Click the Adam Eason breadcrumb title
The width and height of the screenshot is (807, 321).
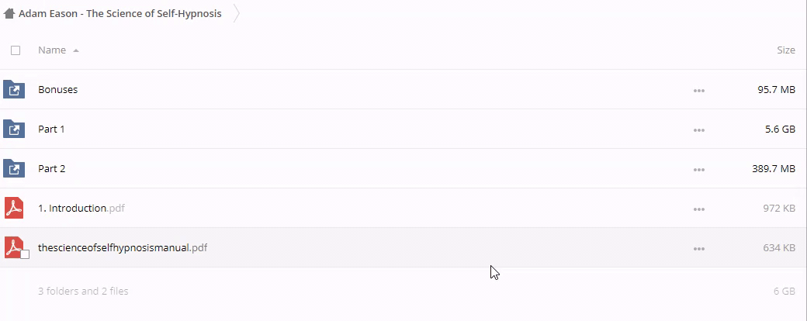tap(119, 14)
